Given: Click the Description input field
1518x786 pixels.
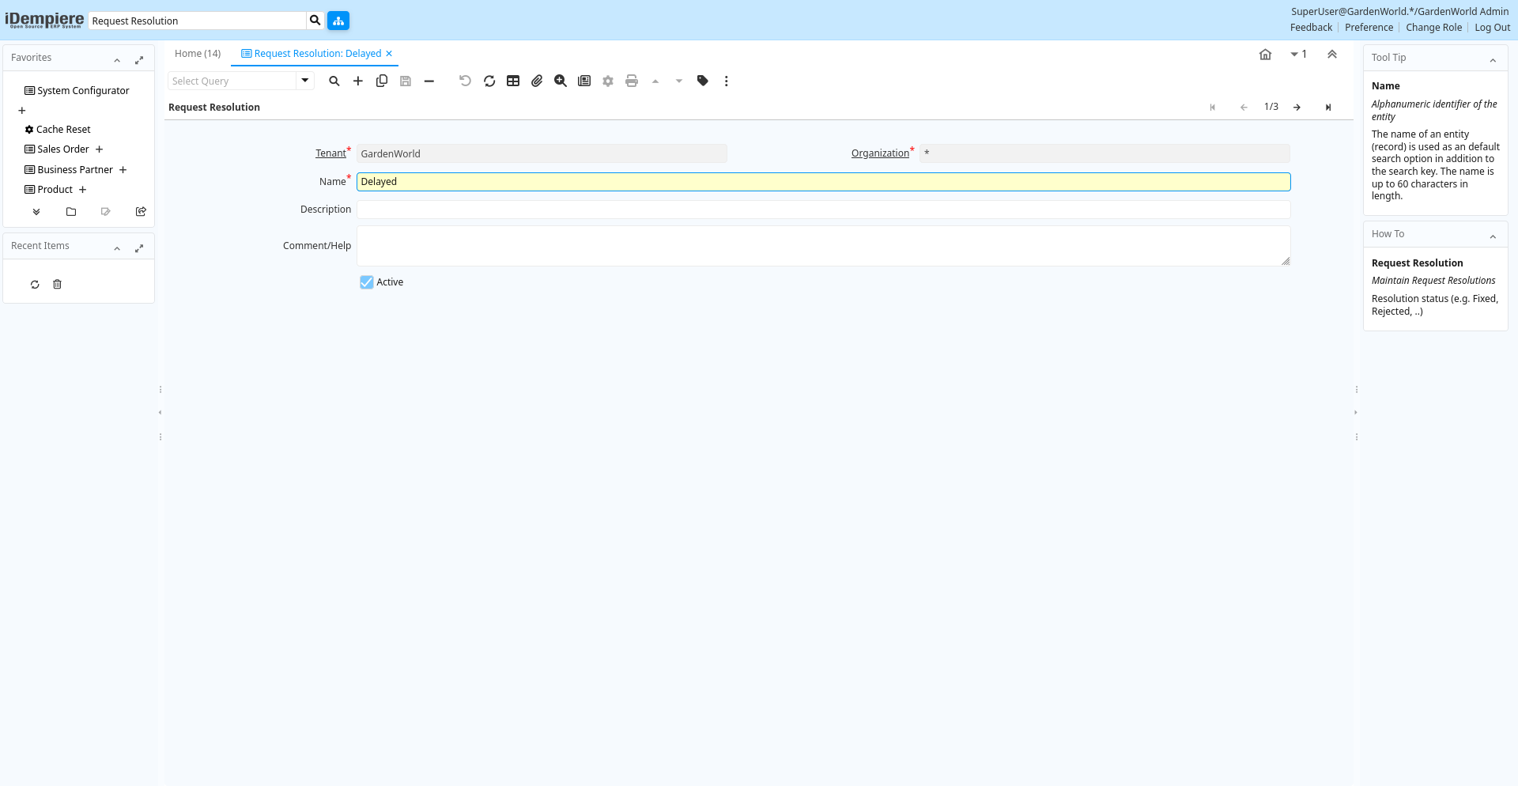Looking at the screenshot, I should tap(823, 210).
